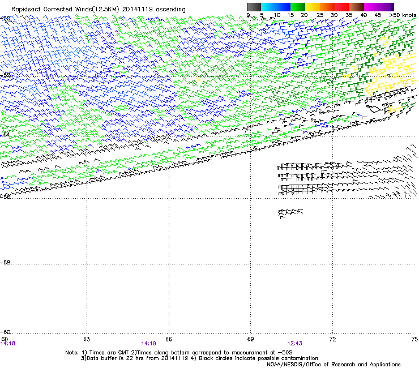Click the 'Note: 1) Times are GMT' line
Viewport: 419px width, 368px height.
click(179, 353)
